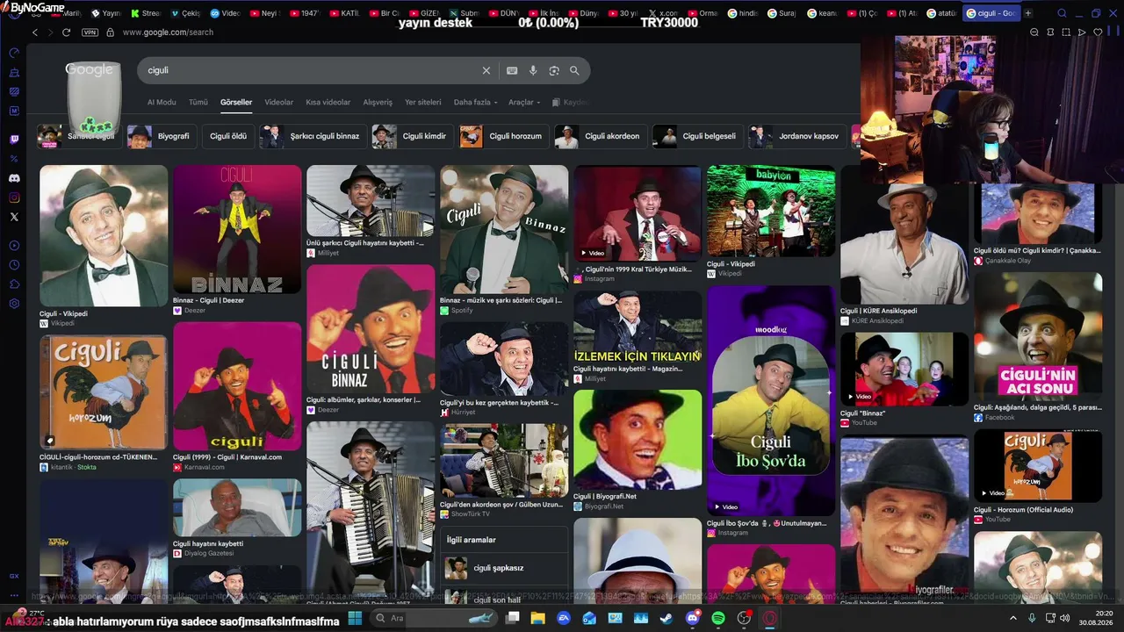Search by image with Google Lens
Screen dimensions: 1124x632
tap(554, 70)
